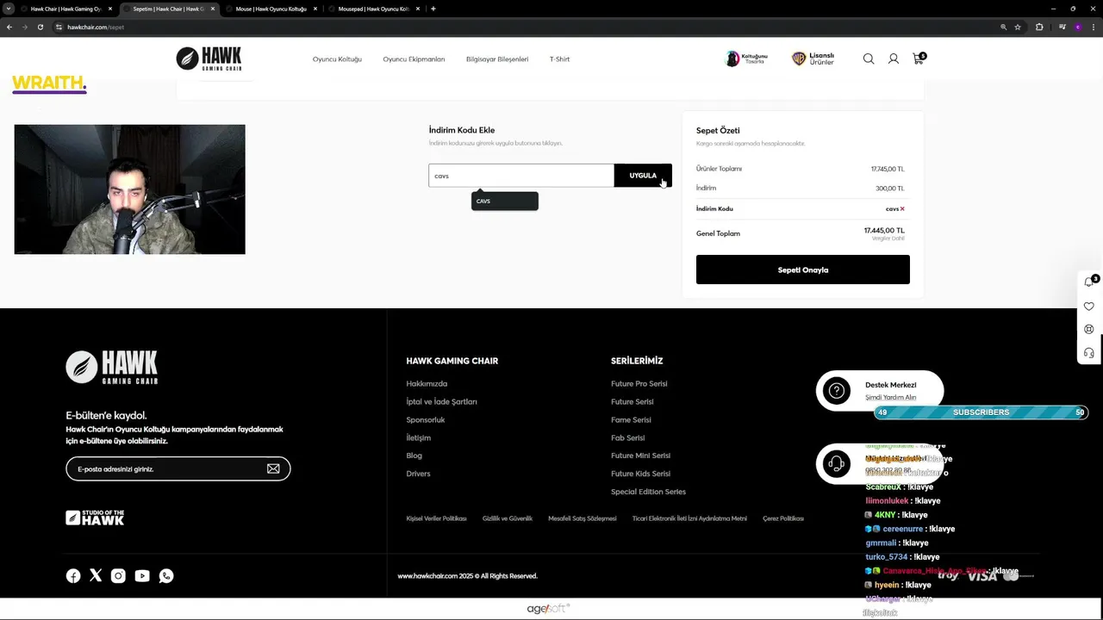Open İptal ve İade Şartları link
This screenshot has height=620, width=1103.
coord(441,402)
